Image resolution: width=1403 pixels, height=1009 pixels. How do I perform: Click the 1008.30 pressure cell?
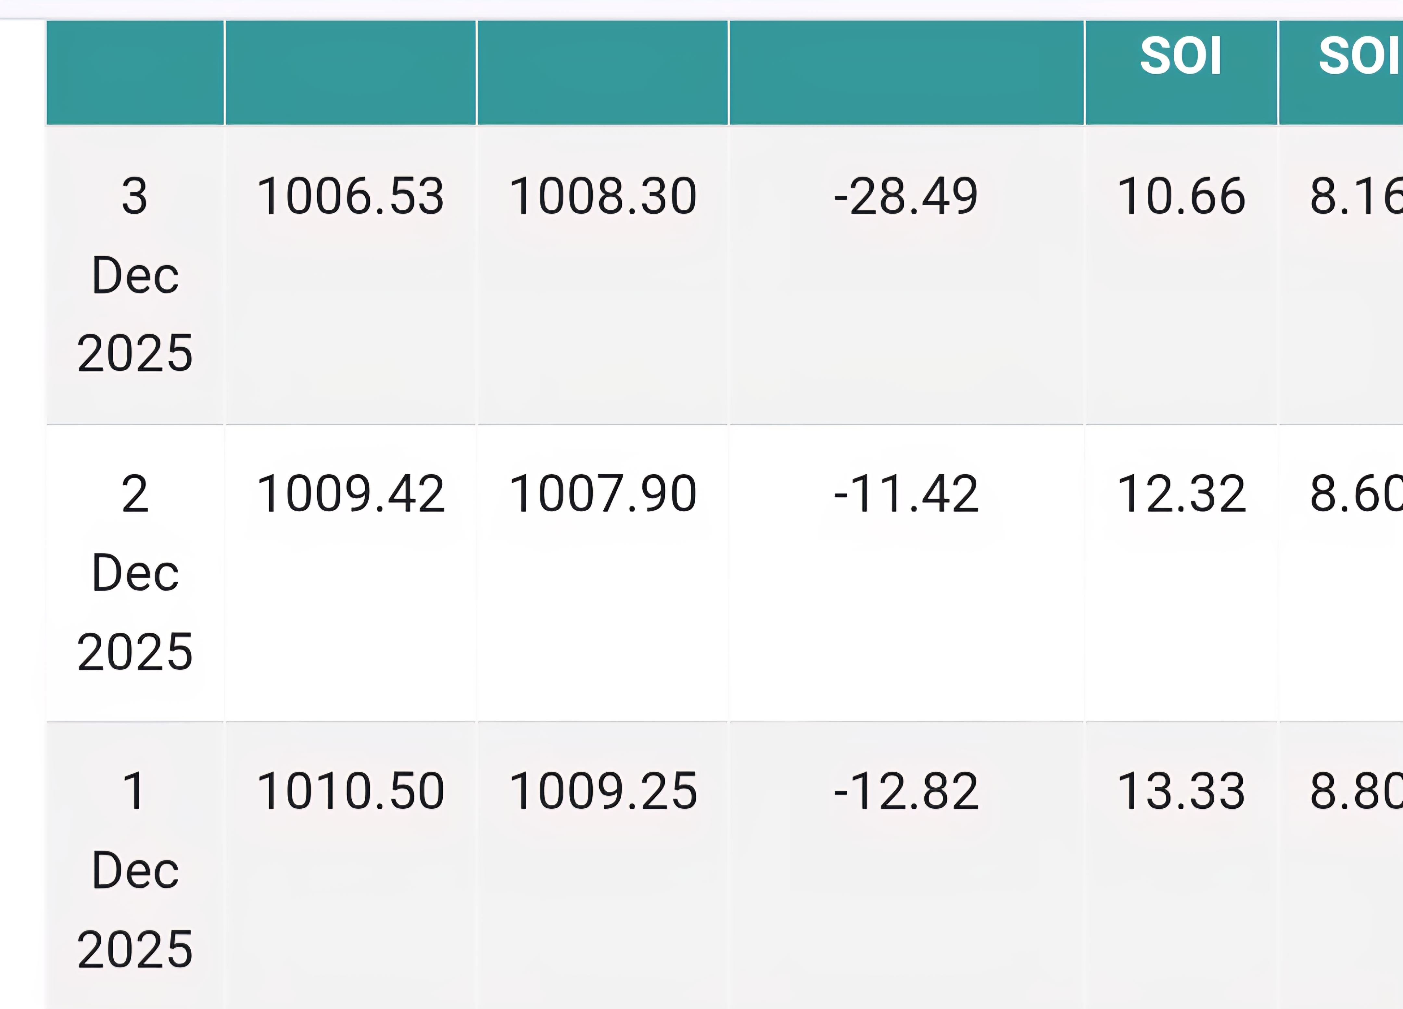coord(602,197)
